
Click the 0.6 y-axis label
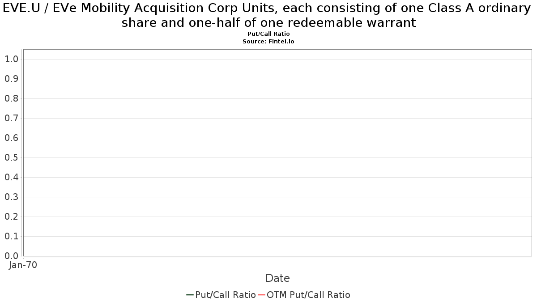coord(11,138)
